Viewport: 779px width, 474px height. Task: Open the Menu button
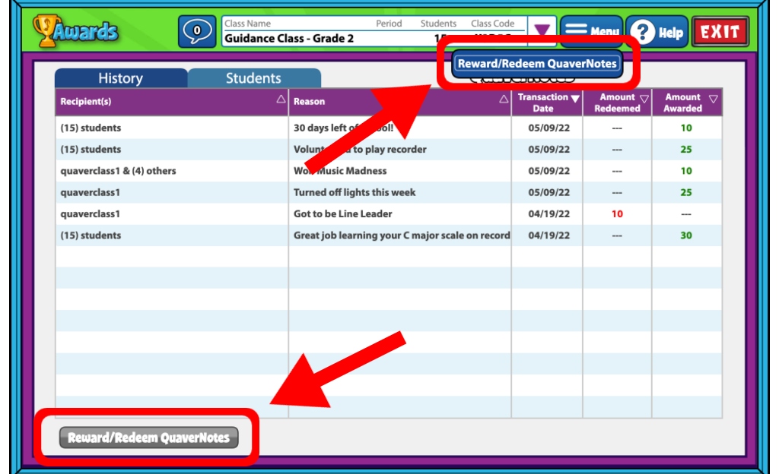pos(591,30)
